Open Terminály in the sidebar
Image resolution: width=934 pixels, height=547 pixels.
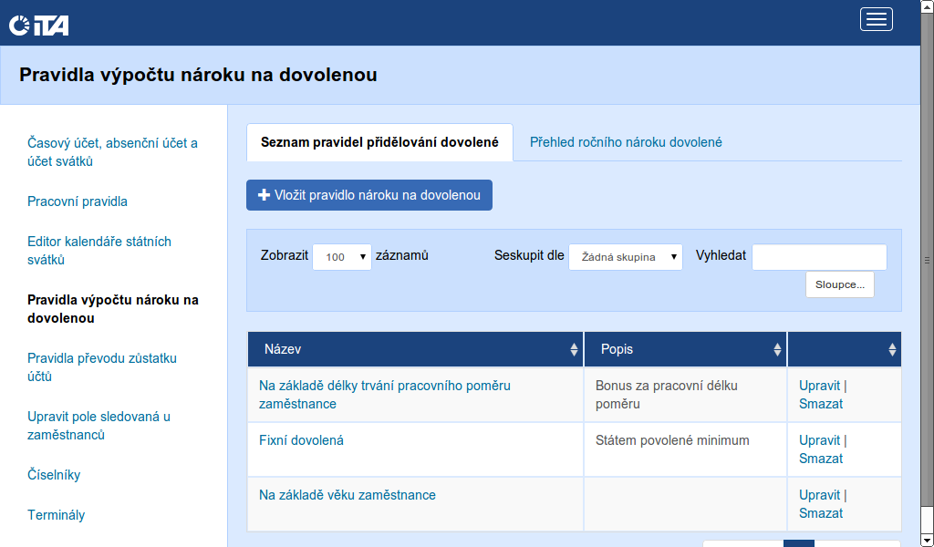coord(57,515)
